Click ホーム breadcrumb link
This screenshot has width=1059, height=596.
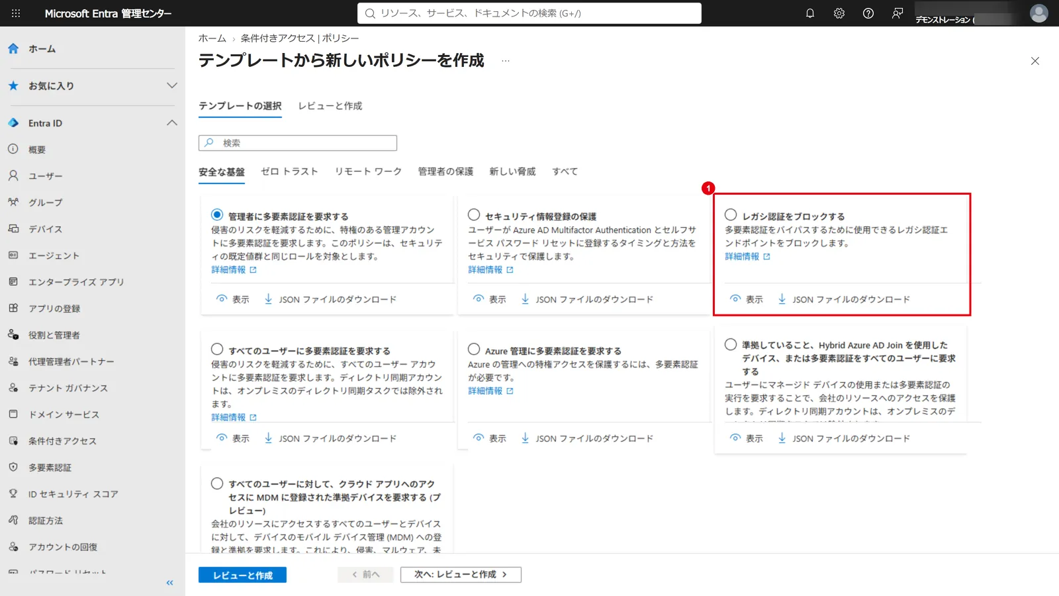[x=212, y=38]
